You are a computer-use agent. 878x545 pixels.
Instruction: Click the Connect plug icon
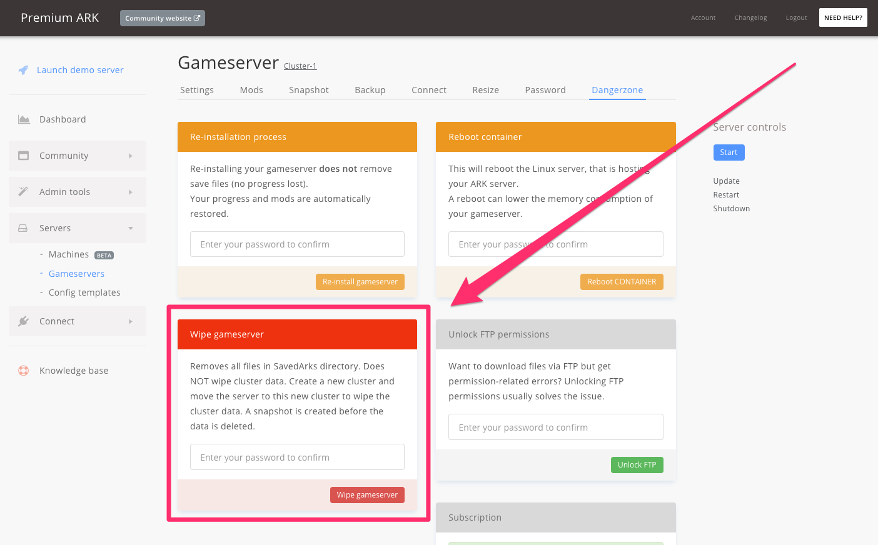coord(24,321)
